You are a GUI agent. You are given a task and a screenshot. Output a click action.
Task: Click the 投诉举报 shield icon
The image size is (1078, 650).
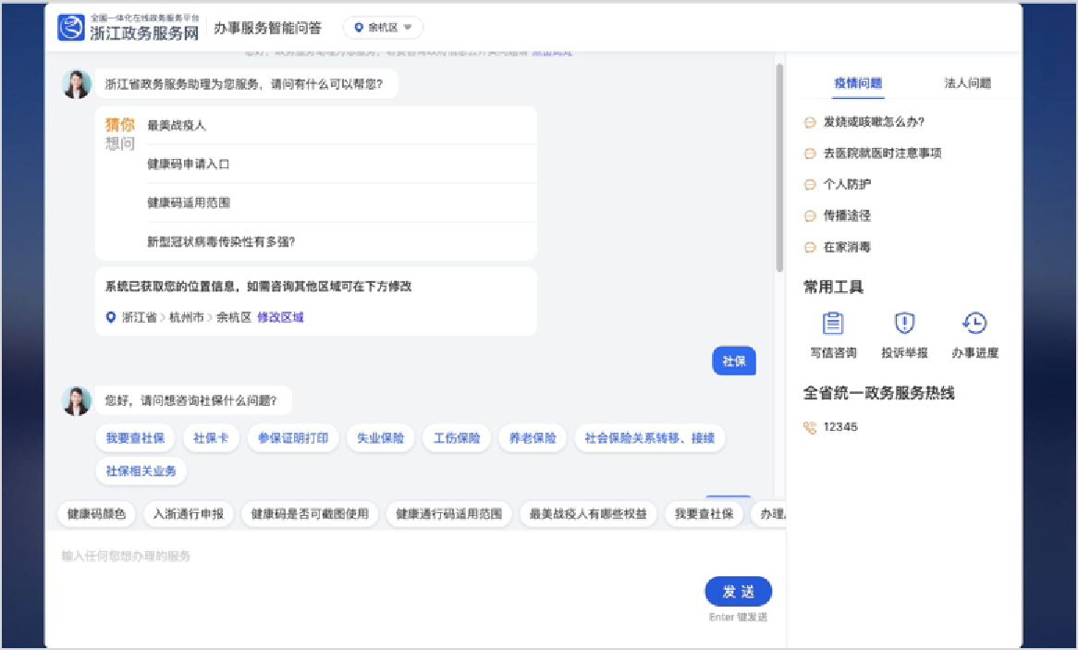903,324
